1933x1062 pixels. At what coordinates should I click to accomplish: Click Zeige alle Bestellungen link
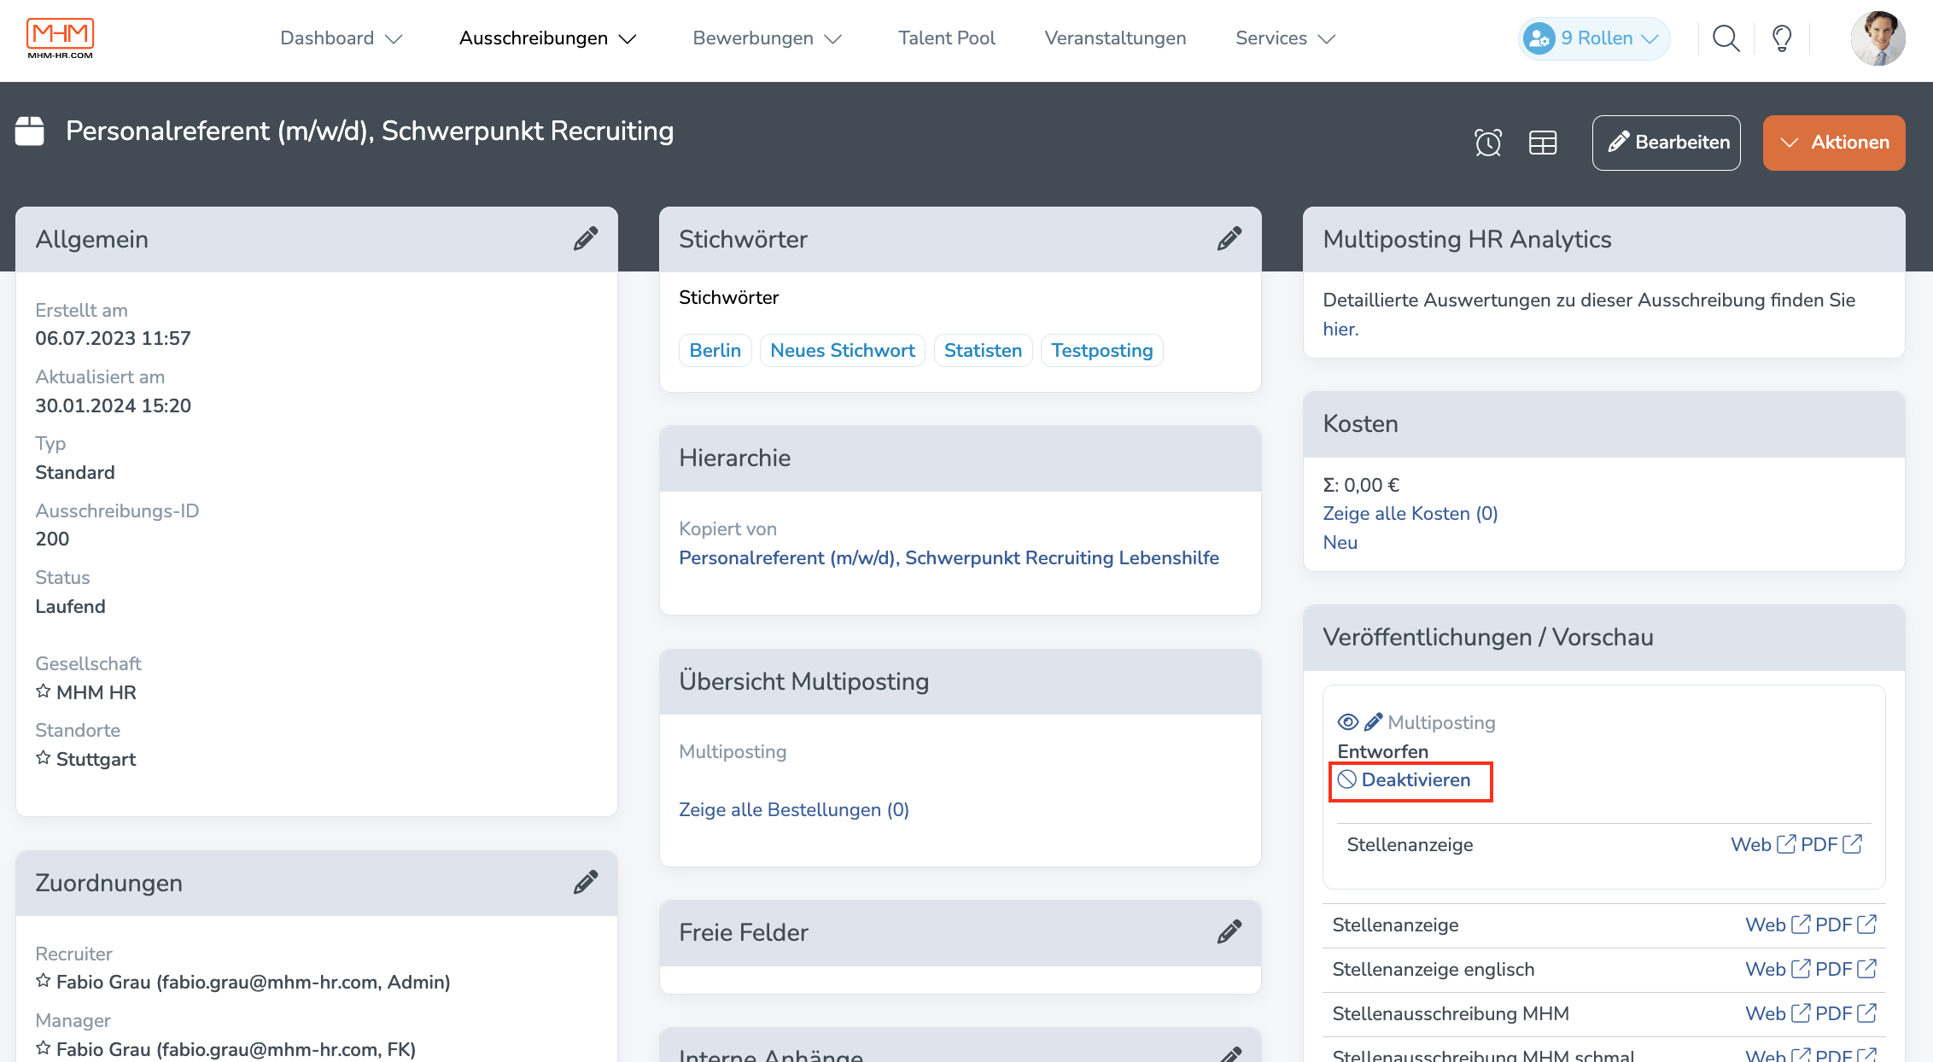pos(795,809)
